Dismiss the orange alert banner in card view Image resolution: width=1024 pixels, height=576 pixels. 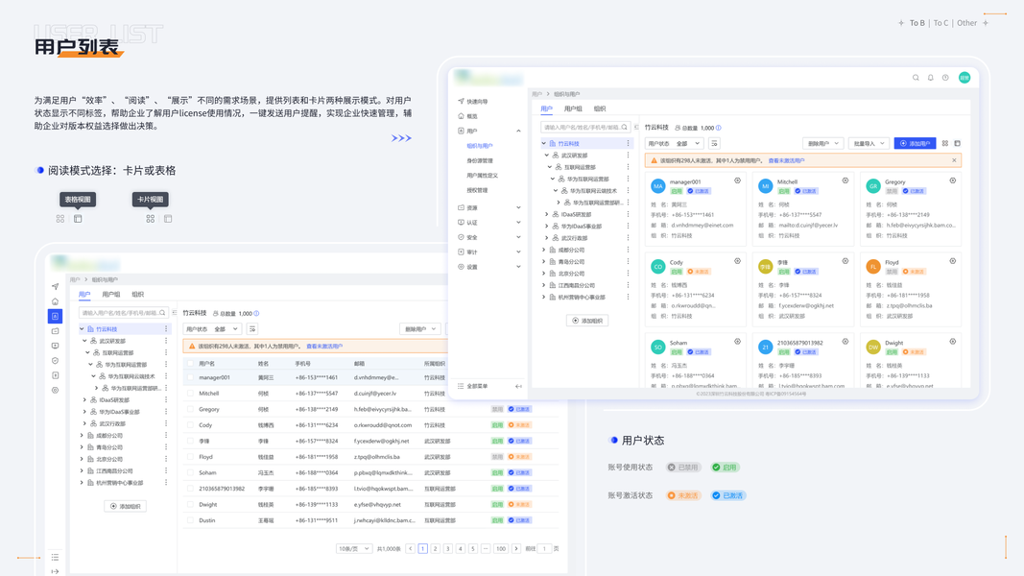(x=954, y=160)
